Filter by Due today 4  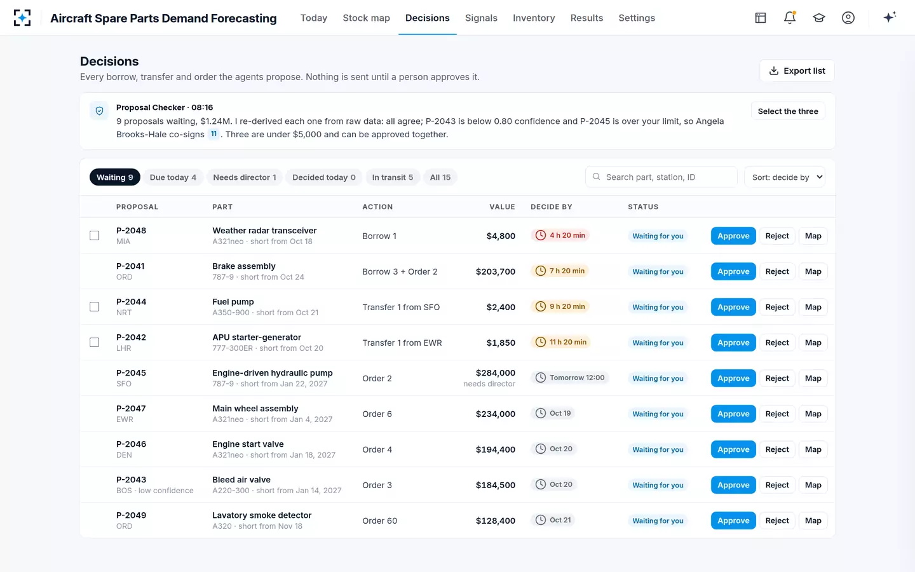click(173, 177)
